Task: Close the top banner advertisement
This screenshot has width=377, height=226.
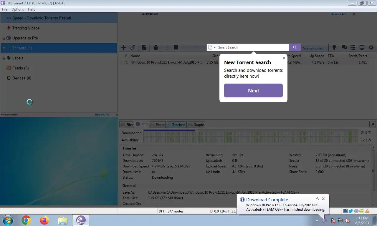Action: 354,14
